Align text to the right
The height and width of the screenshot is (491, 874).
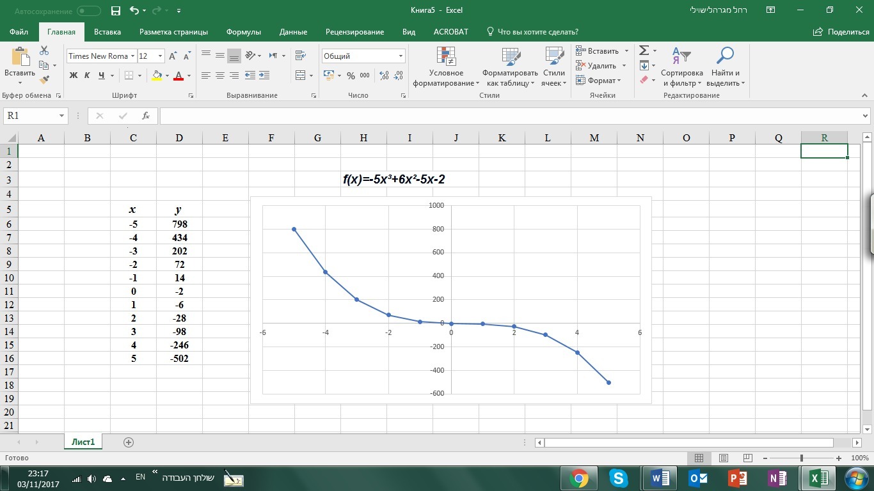[234, 75]
